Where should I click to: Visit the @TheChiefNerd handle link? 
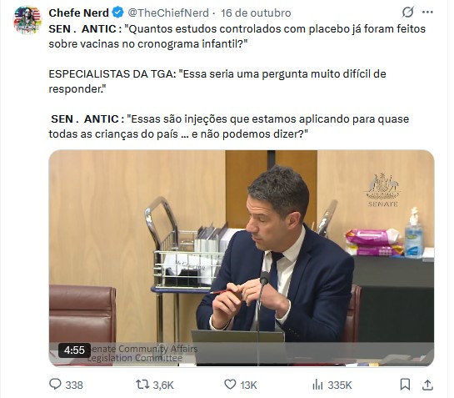[168, 13]
